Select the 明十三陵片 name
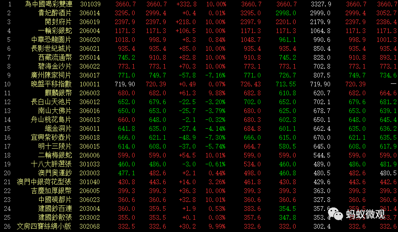The height and width of the screenshot is (232, 398). pyautogui.click(x=55, y=146)
